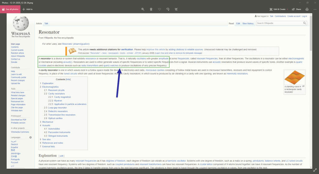Open What links here tool
319x174 pixels.
click(x=17, y=93)
